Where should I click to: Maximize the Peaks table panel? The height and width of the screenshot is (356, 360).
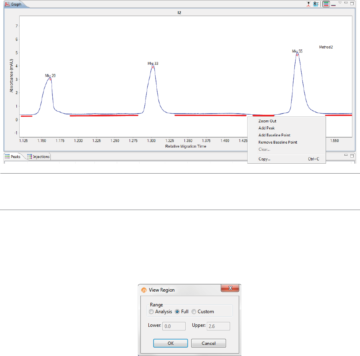click(x=352, y=156)
